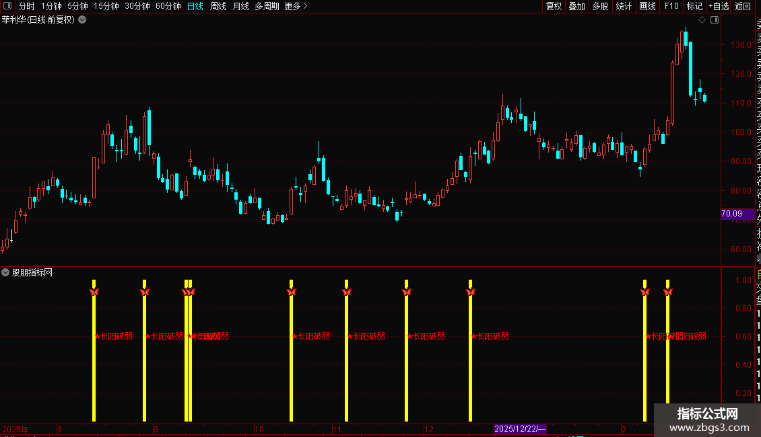This screenshot has height=437, width=761.
Task: Select the 5分钟 period
Action: (x=77, y=6)
